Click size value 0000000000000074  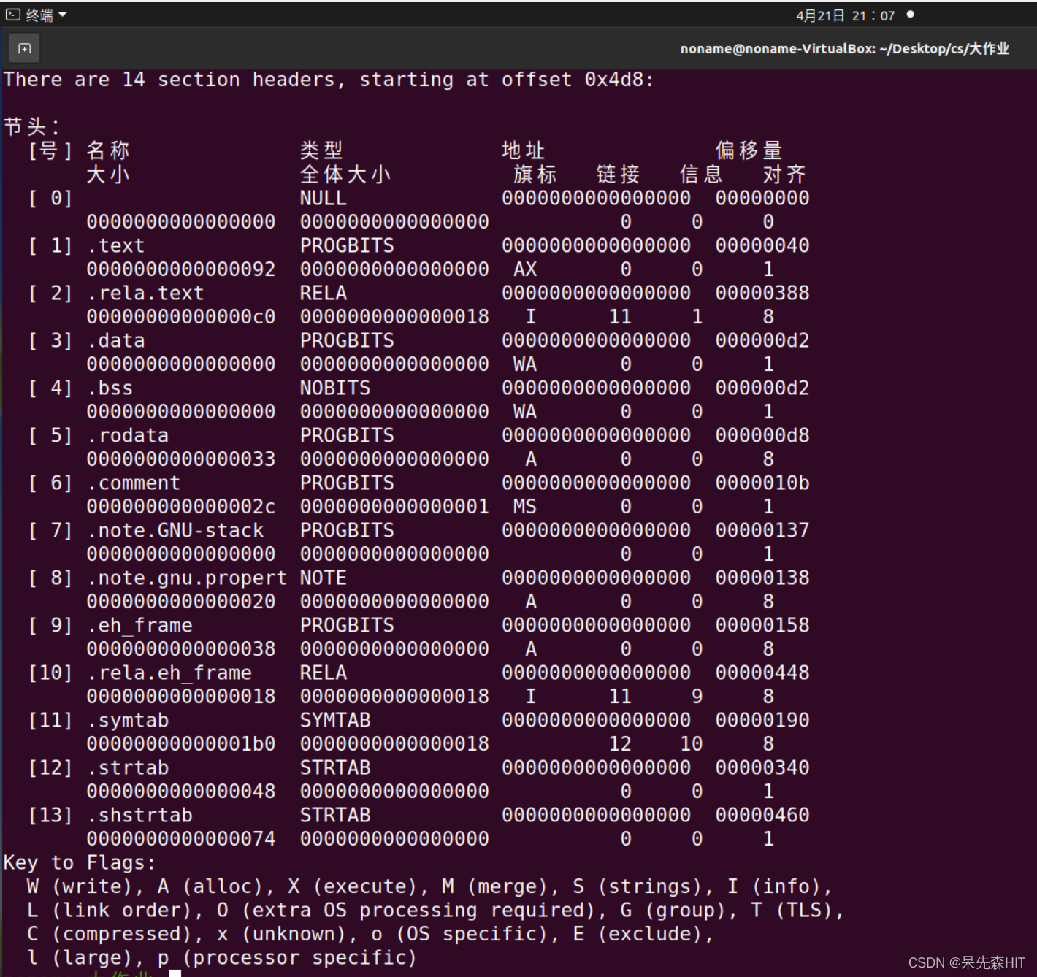181,839
